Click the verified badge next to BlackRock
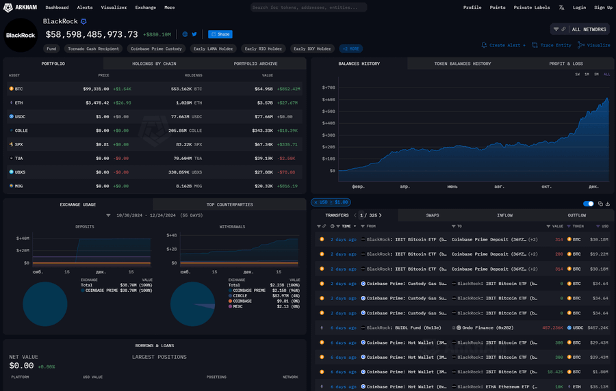Screen dimensions: 616x391 tap(84, 21)
